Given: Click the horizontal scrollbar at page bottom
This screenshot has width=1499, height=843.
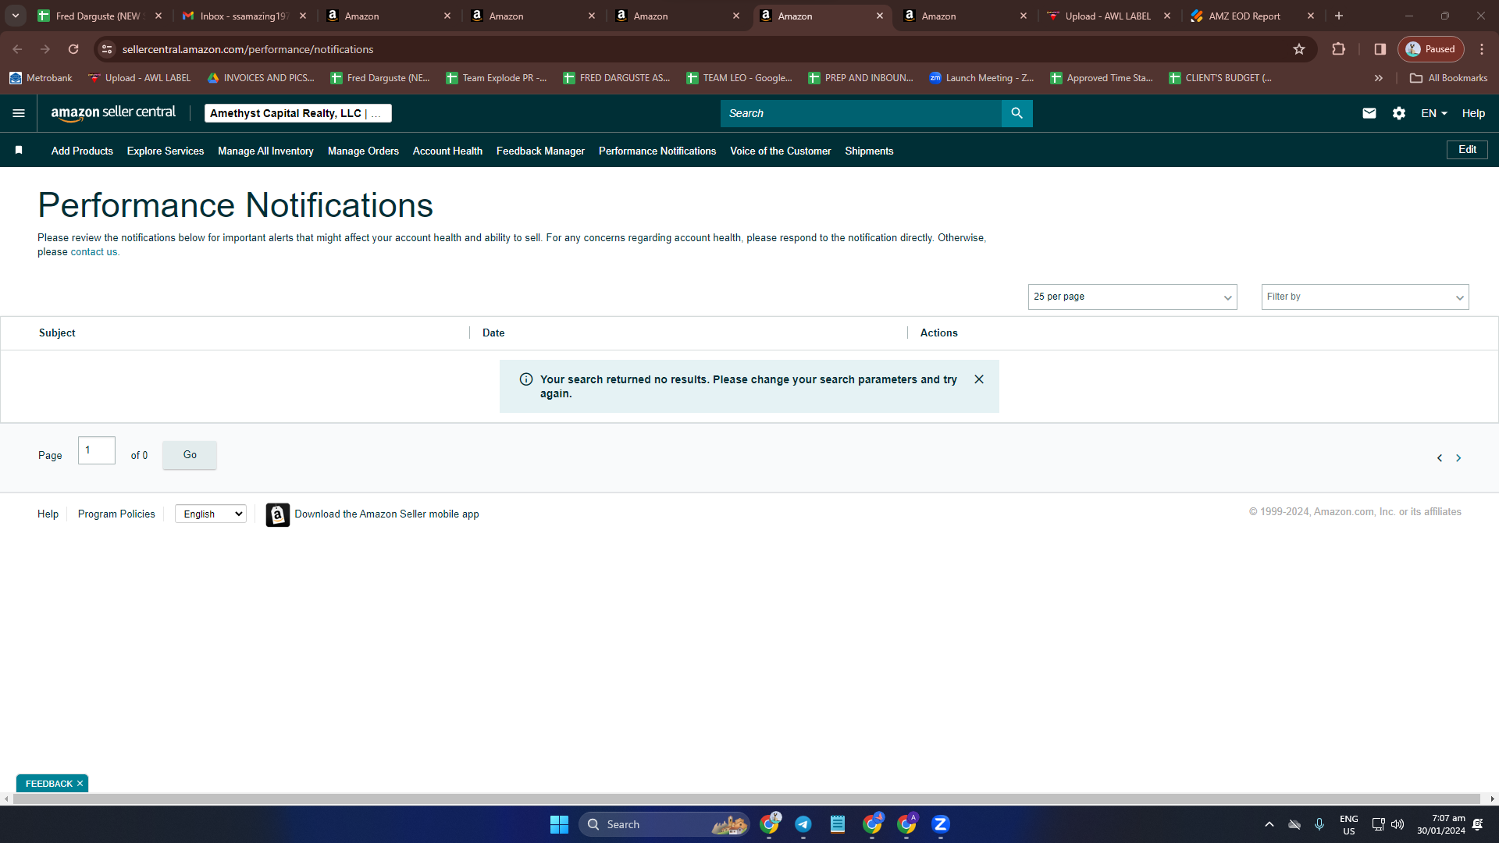Looking at the screenshot, I should pyautogui.click(x=746, y=799).
